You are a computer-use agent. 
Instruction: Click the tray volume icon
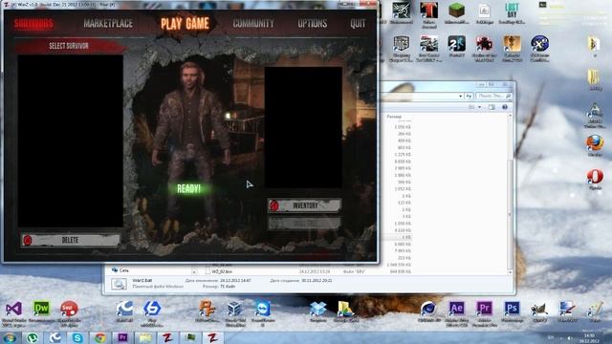tap(570, 337)
